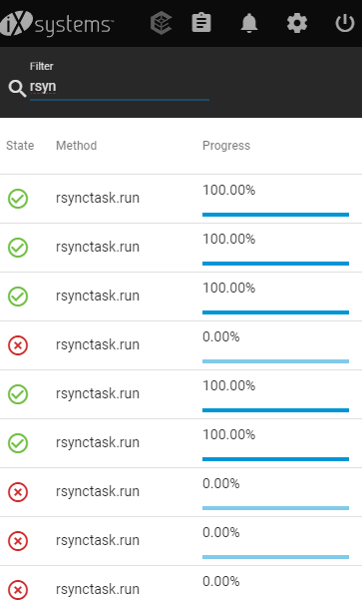
Task: Expand the first failed rsynctask.run row
Action: click(181, 345)
